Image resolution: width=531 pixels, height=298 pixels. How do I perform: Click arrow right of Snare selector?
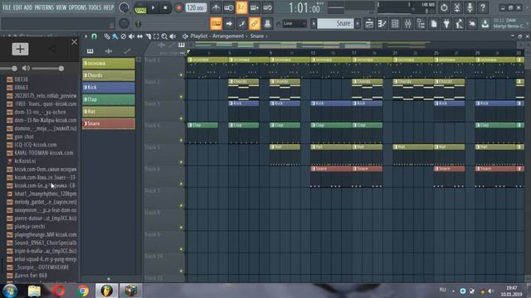point(358,23)
